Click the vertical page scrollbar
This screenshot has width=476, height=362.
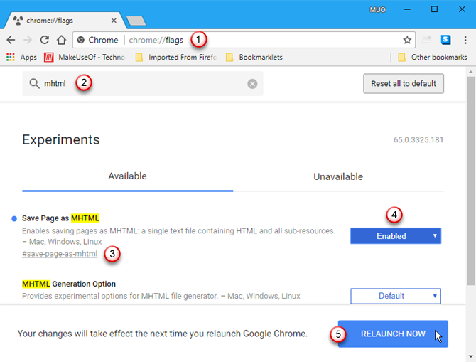click(x=471, y=178)
